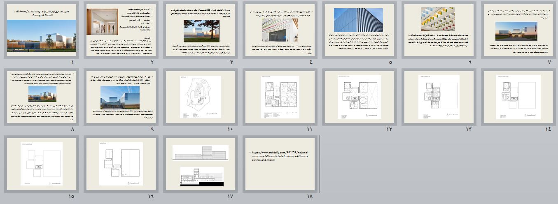Select slide 4 with the museum entrance photo

(x=280, y=30)
